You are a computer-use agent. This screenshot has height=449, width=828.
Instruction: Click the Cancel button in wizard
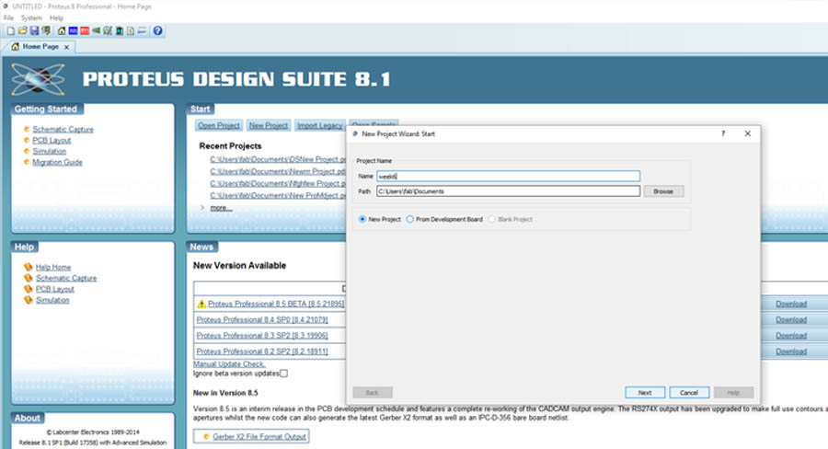pos(689,393)
